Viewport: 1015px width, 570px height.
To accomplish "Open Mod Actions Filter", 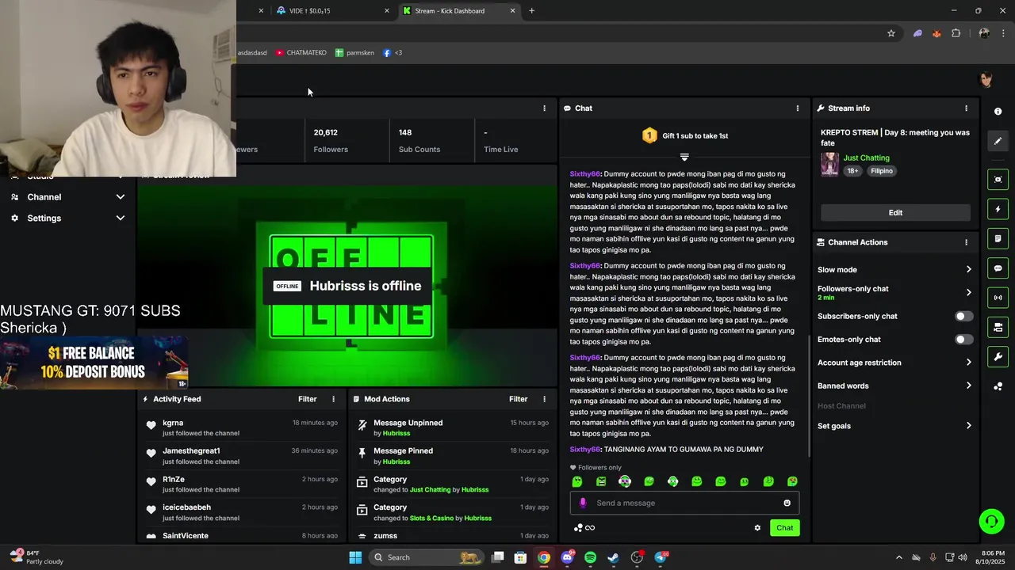I will pos(518,399).
